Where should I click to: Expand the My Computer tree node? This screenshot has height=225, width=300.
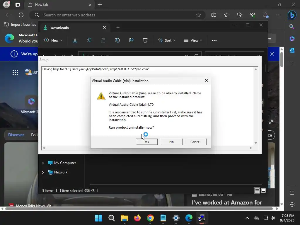[43, 163]
